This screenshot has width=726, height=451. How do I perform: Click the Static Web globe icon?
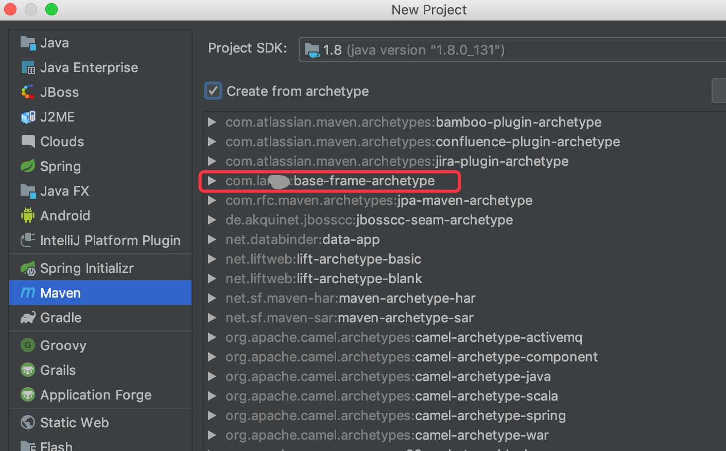point(28,423)
